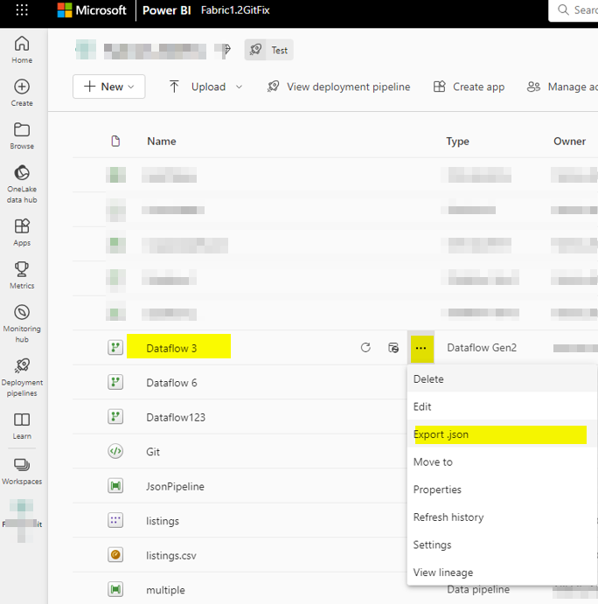Viewport: 598px width, 604px height.
Task: Open the Dataflow 6 item
Action: click(x=171, y=383)
